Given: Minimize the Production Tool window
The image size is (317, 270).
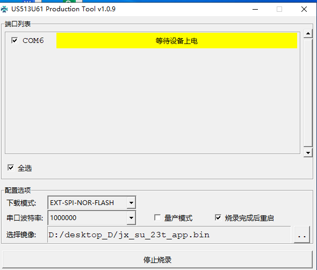Looking at the screenshot, I should point(255,9).
